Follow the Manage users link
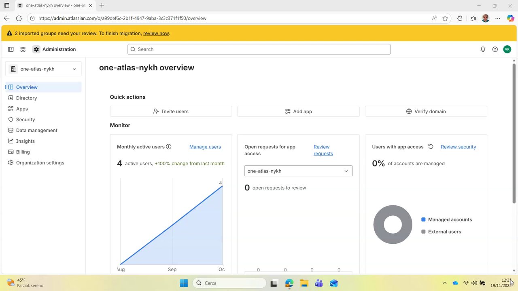 [205, 147]
